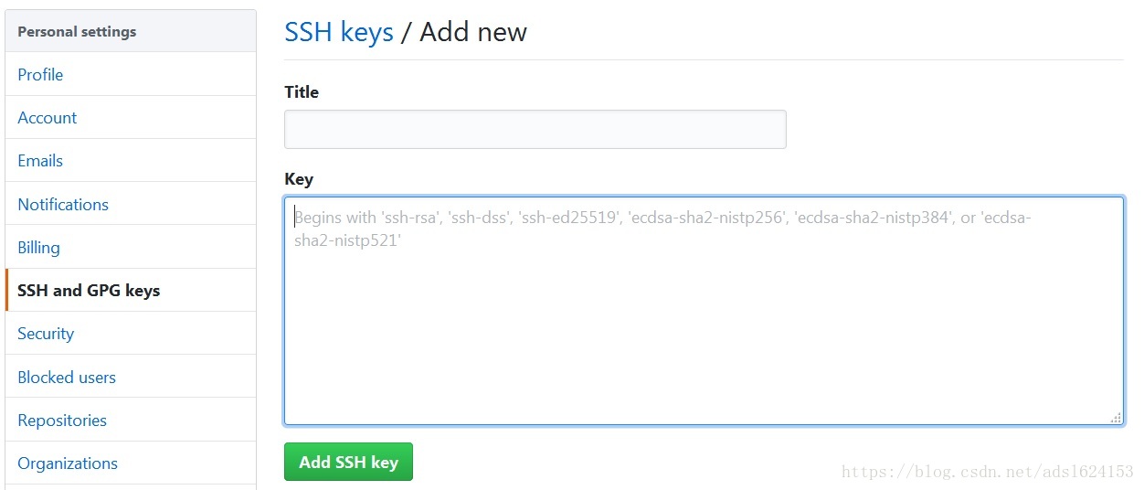The height and width of the screenshot is (490, 1144).
Task: Click the SSH keys breadcrumb link
Action: [339, 32]
